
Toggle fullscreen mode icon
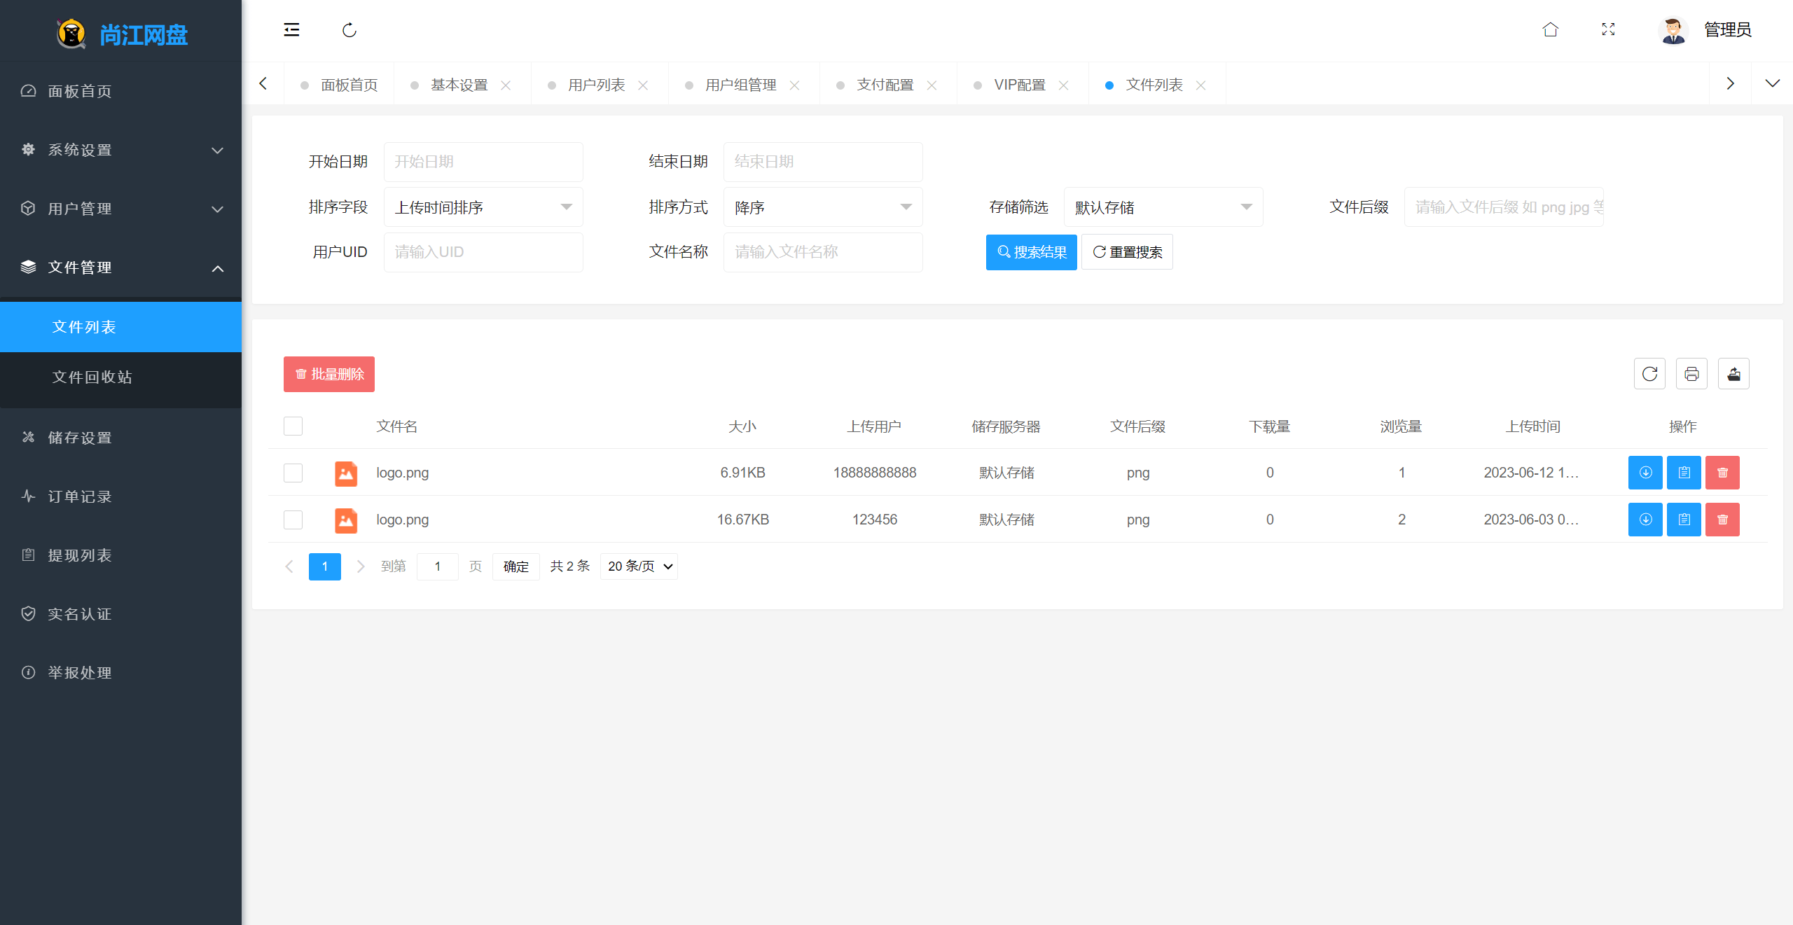point(1608,29)
